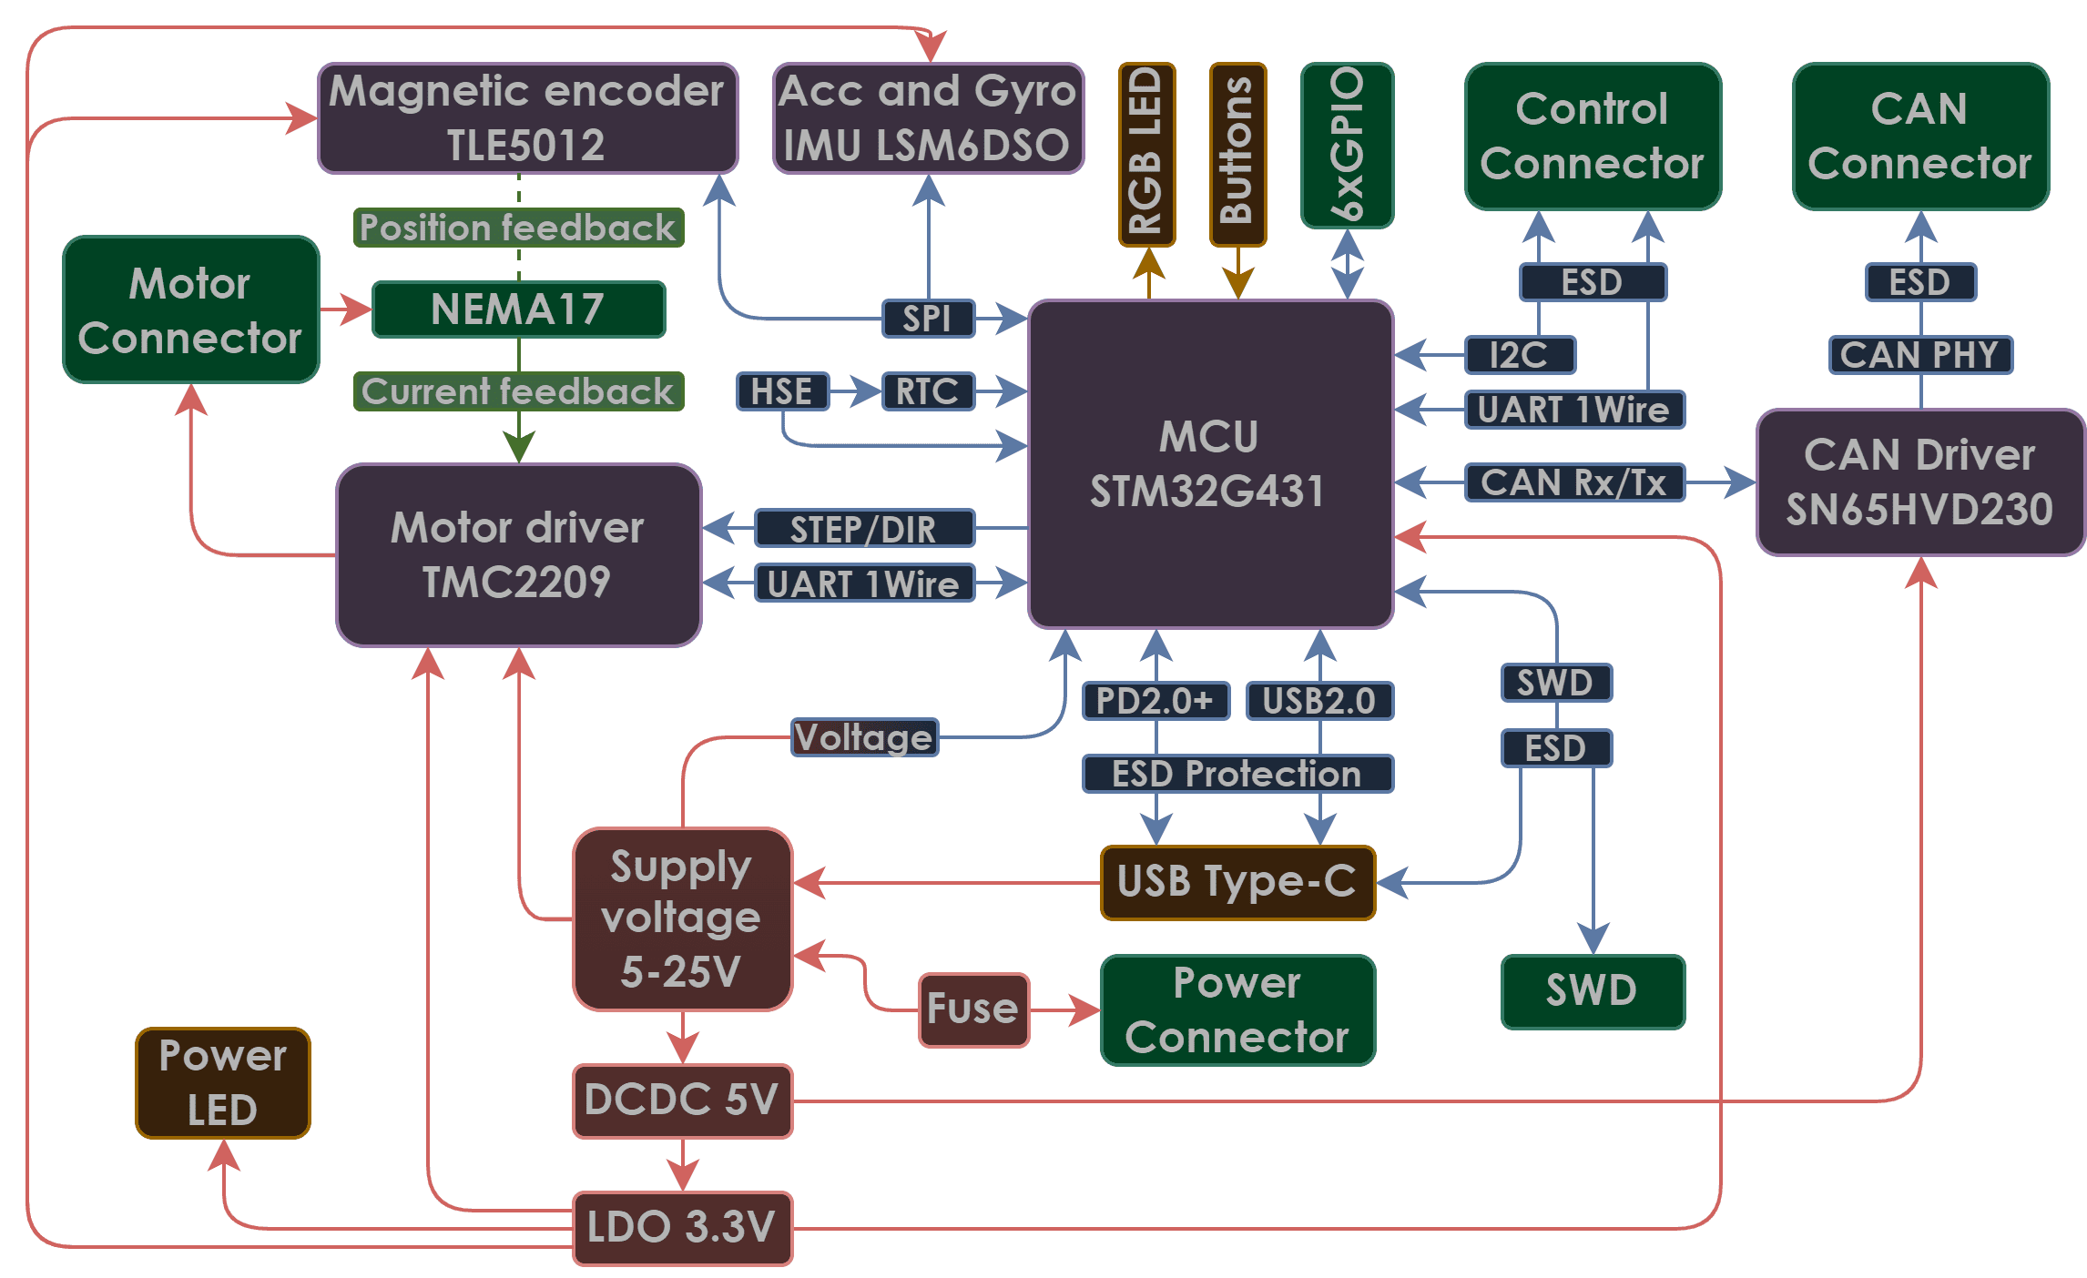Click the Power Connector block
Image resolution: width=2087 pixels, height=1278 pixels.
pos(1238,1010)
